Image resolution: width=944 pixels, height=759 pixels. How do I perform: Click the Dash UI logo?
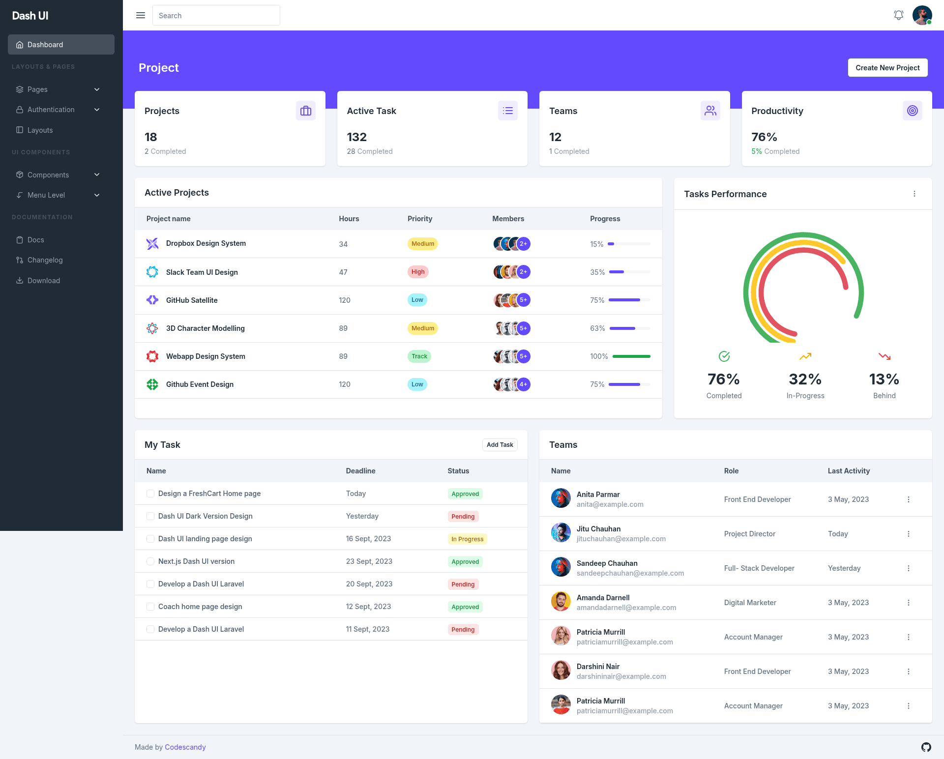pyautogui.click(x=30, y=16)
